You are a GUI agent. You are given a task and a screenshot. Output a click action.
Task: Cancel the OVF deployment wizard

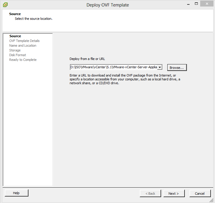click(200, 194)
